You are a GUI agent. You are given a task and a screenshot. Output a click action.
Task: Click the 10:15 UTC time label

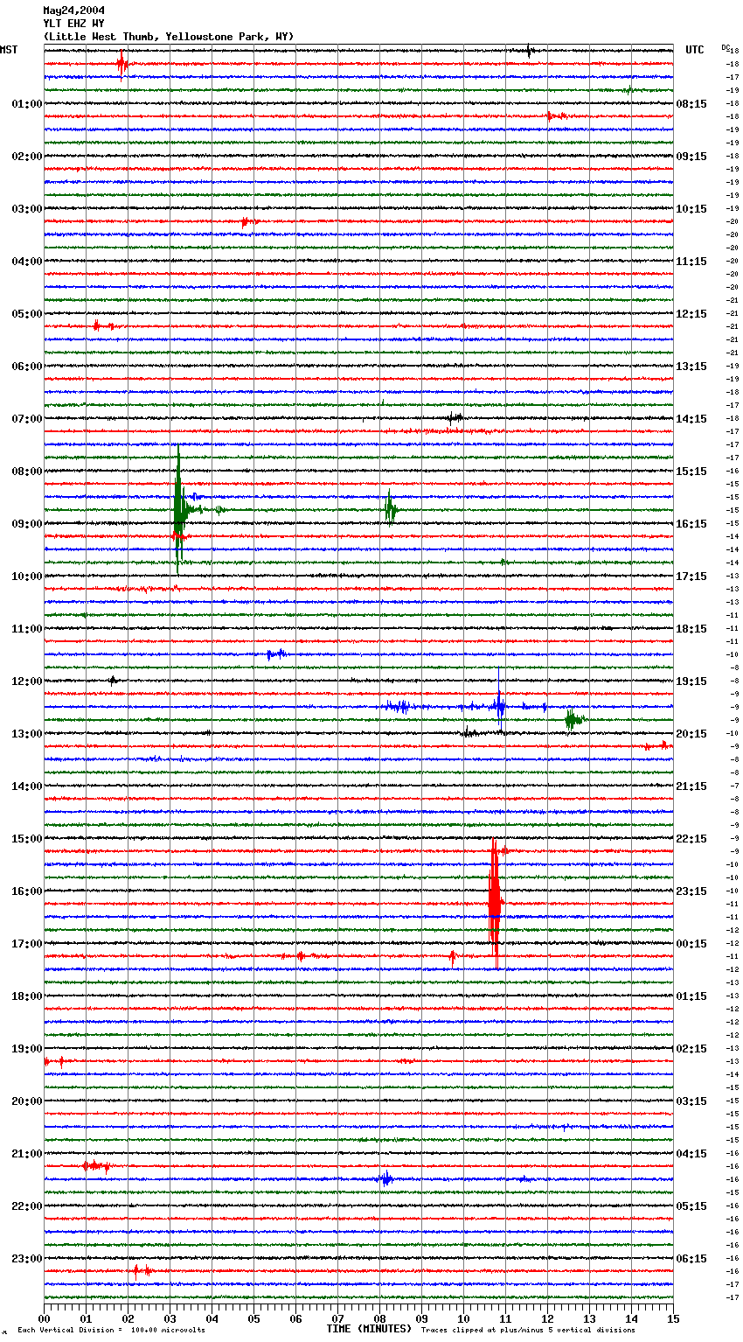point(691,209)
